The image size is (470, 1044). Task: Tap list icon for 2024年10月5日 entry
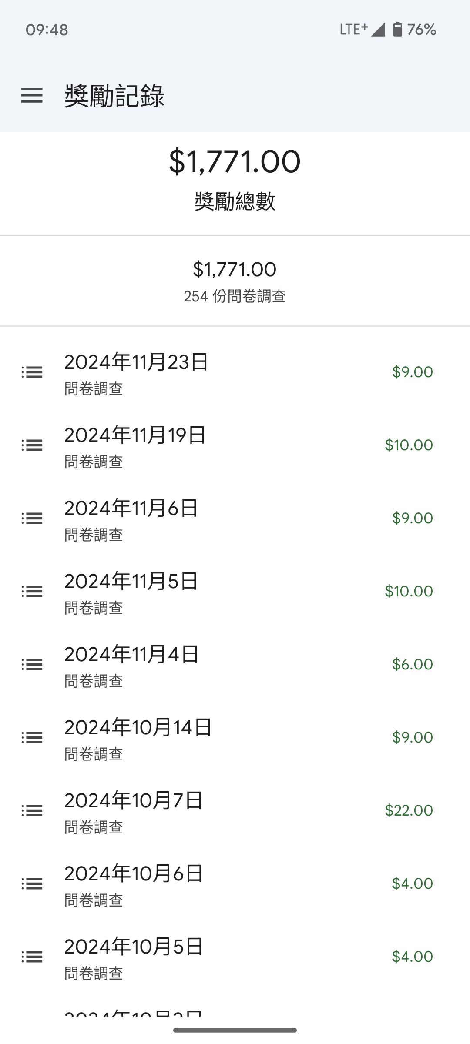click(x=32, y=957)
